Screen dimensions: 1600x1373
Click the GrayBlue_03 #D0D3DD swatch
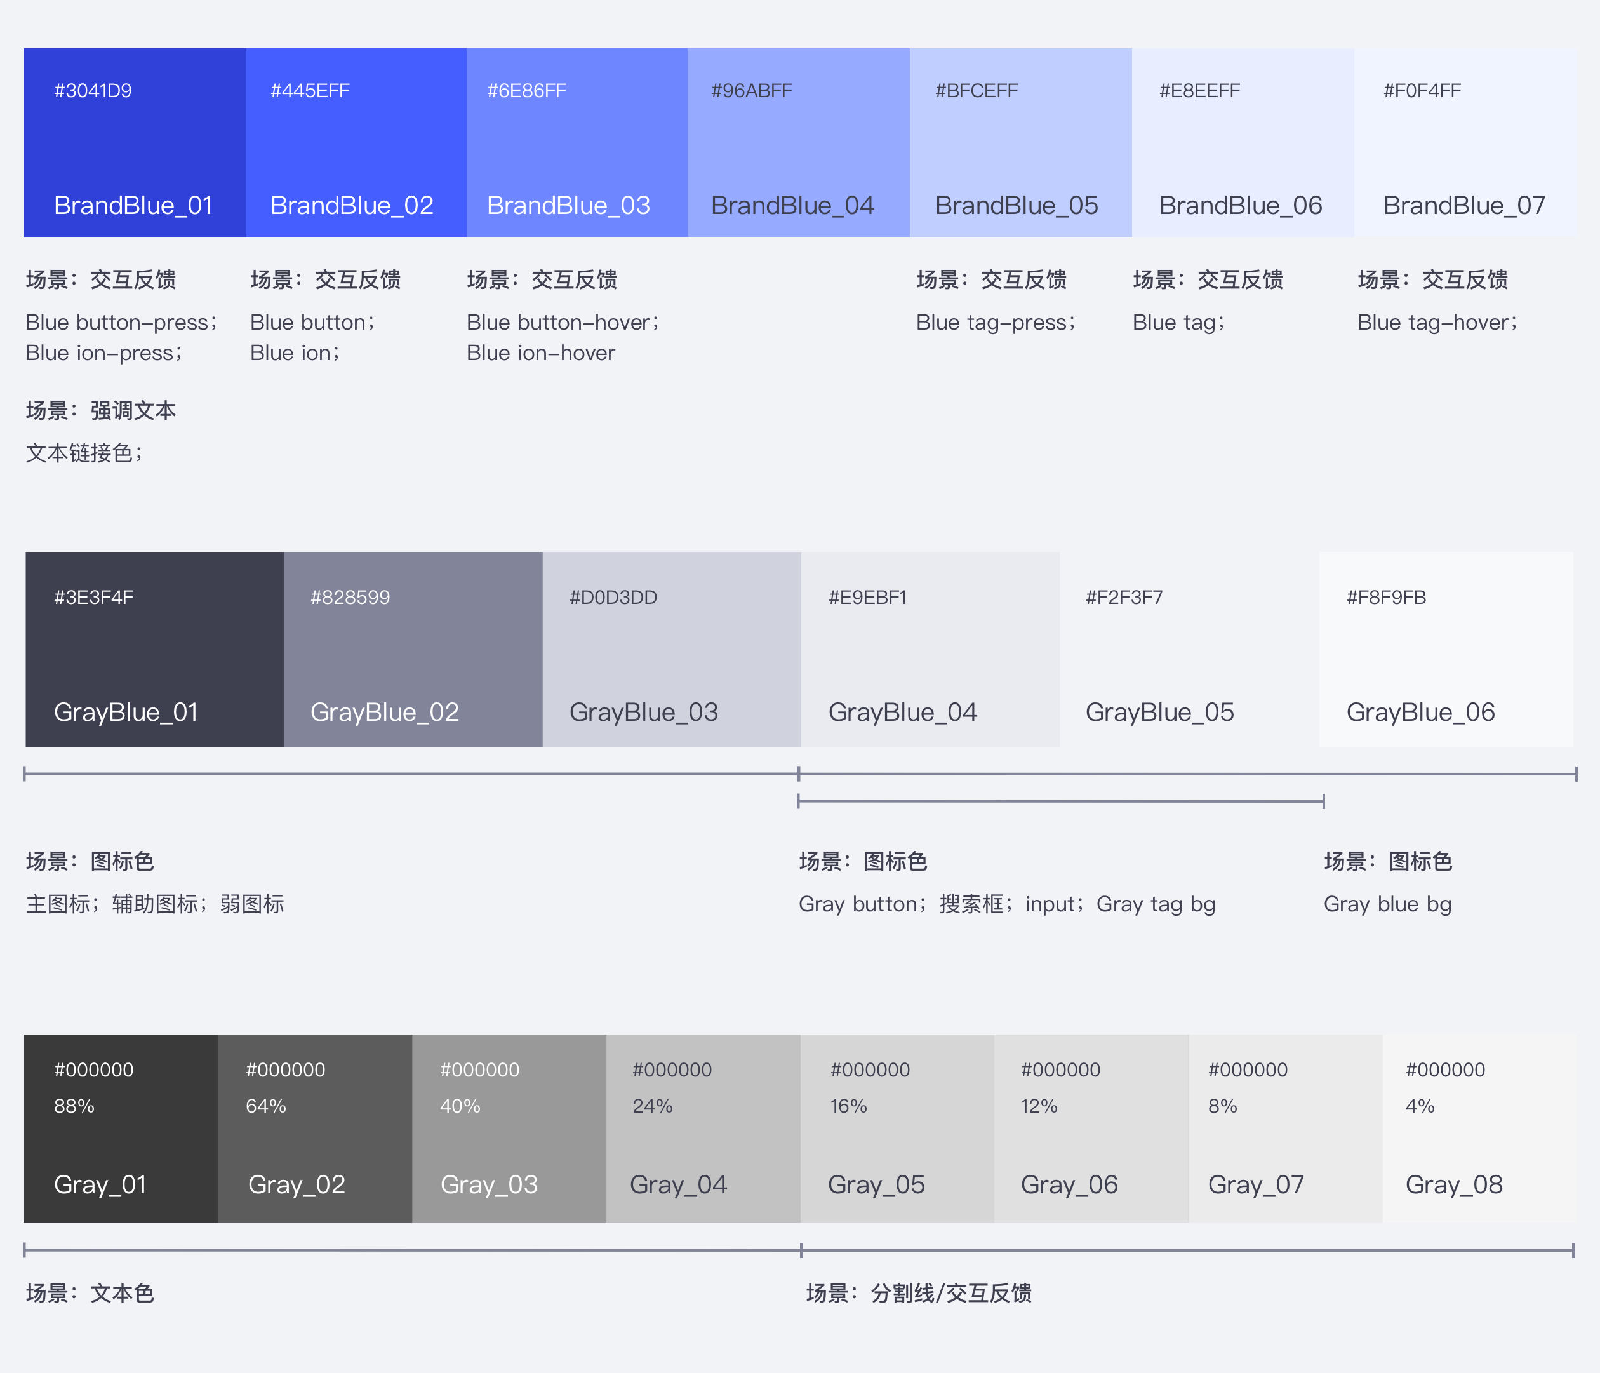[x=672, y=650]
